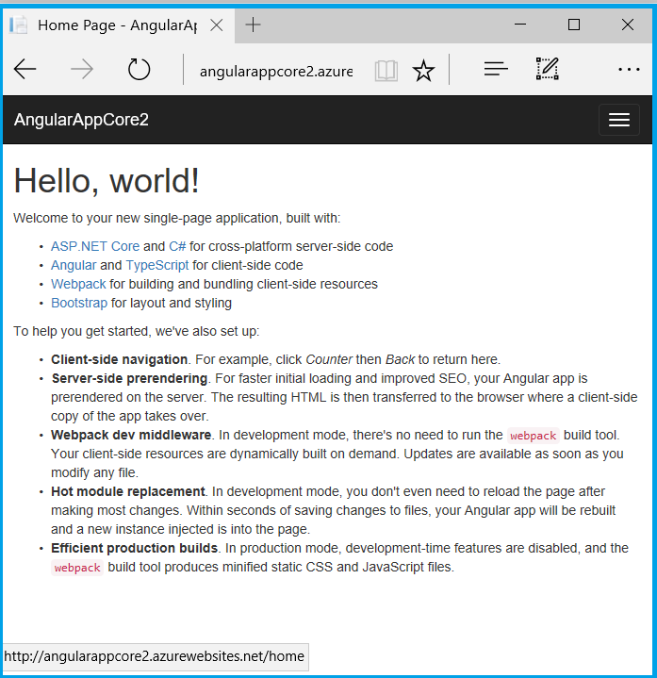This screenshot has height=678, width=657.
Task: Add page to favorites with star icon
Action: tap(423, 71)
